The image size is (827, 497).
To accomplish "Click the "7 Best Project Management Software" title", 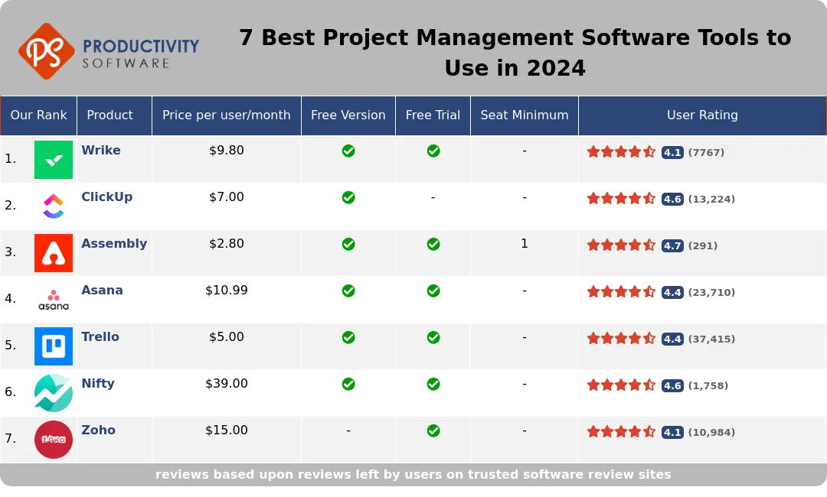I will 515,53.
